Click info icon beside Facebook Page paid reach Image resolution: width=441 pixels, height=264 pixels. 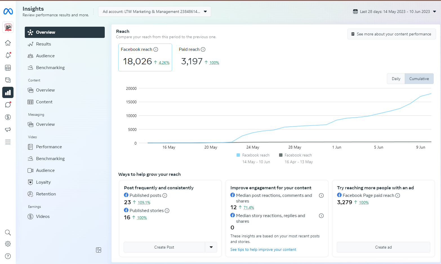(398, 195)
